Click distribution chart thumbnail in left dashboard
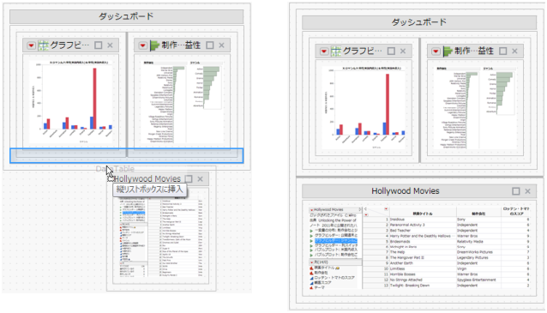The width and height of the screenshot is (547, 313). (x=182, y=101)
